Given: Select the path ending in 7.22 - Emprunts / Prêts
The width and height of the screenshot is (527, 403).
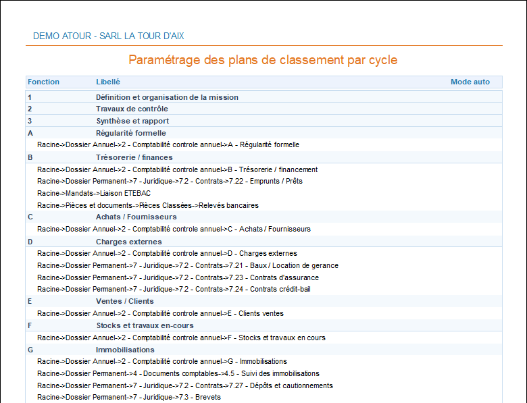Looking at the screenshot, I should (x=170, y=181).
